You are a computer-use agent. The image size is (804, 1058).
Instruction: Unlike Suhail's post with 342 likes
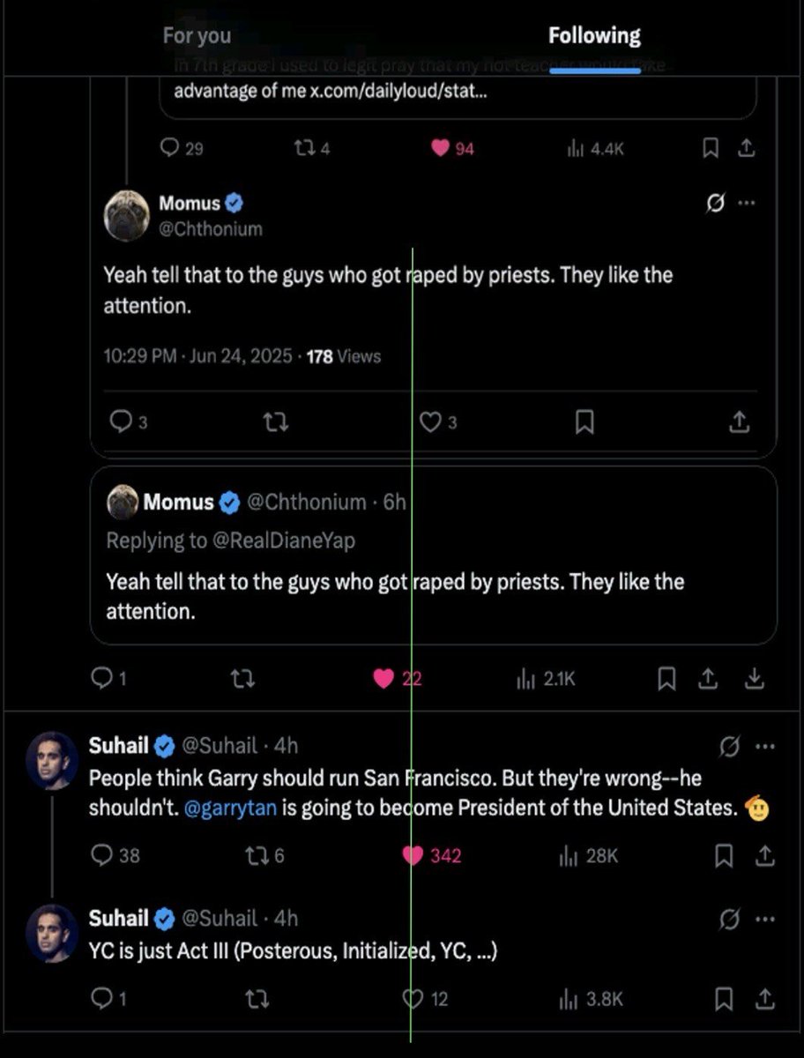point(413,855)
